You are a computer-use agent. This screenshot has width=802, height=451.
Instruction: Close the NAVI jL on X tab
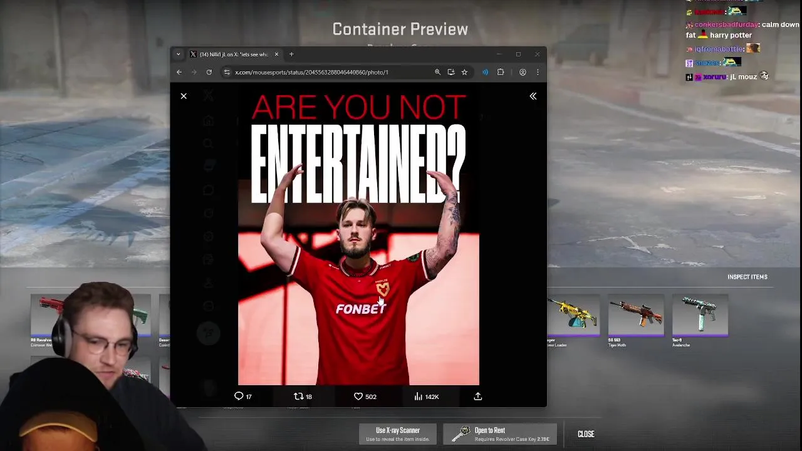pos(276,54)
